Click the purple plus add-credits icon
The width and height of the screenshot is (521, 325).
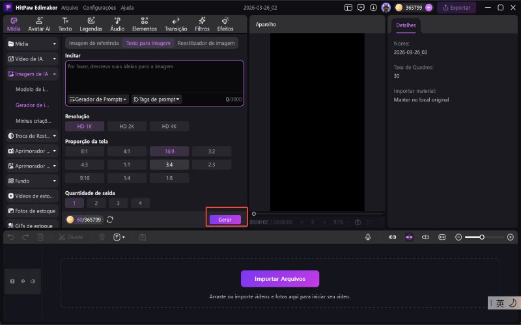pyautogui.click(x=429, y=8)
